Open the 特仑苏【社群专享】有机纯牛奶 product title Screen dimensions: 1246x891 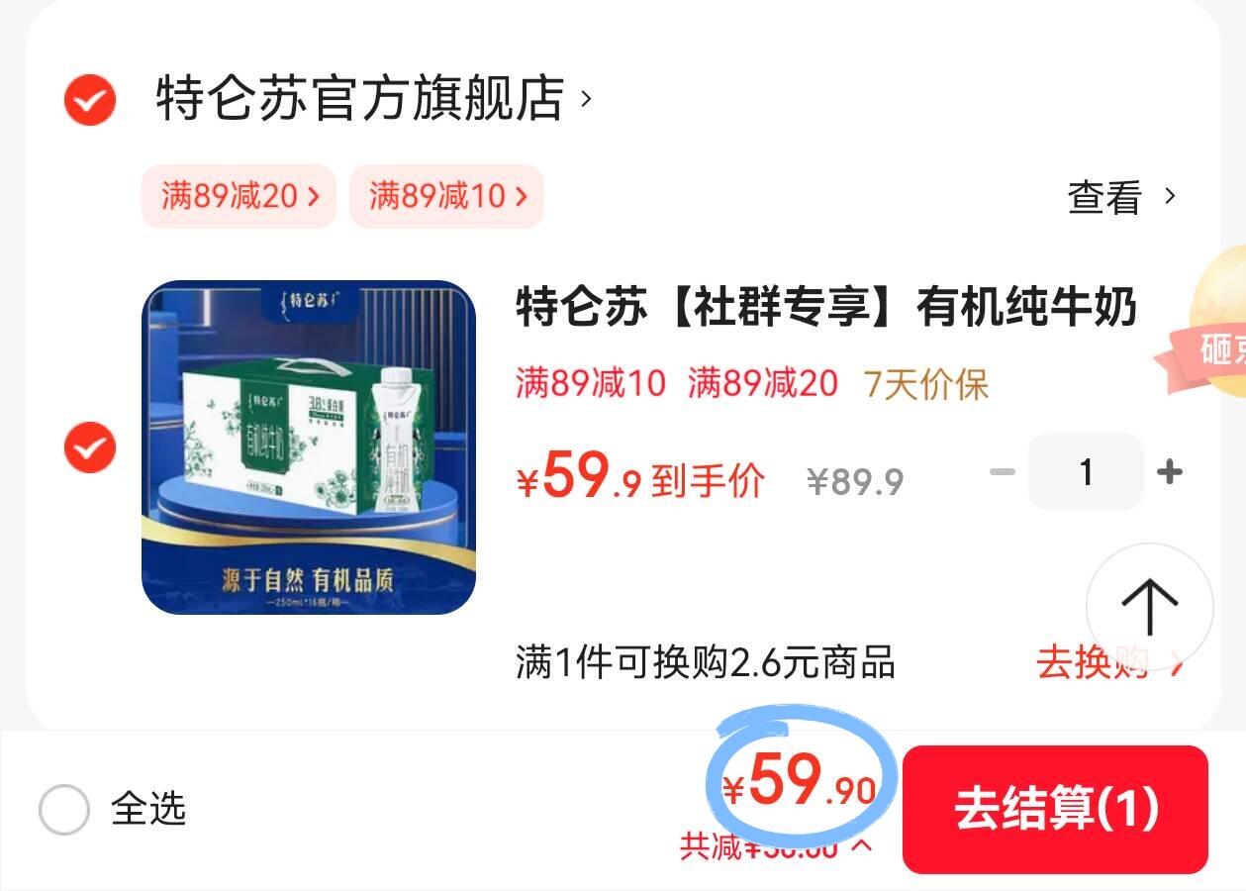click(x=826, y=307)
